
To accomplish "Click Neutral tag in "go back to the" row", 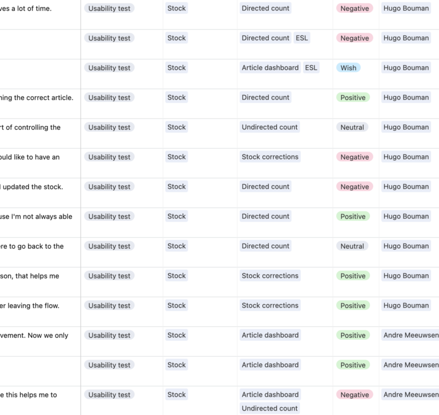I will [352, 246].
